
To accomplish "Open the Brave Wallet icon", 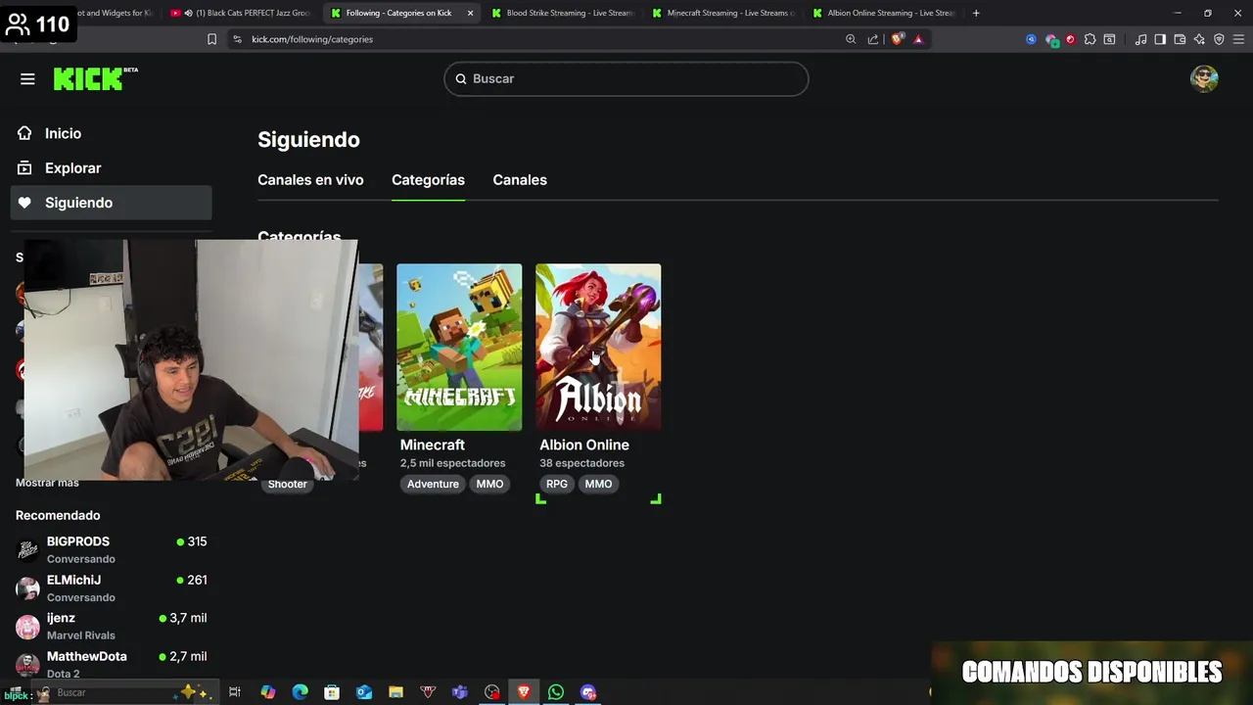I will (x=1180, y=39).
